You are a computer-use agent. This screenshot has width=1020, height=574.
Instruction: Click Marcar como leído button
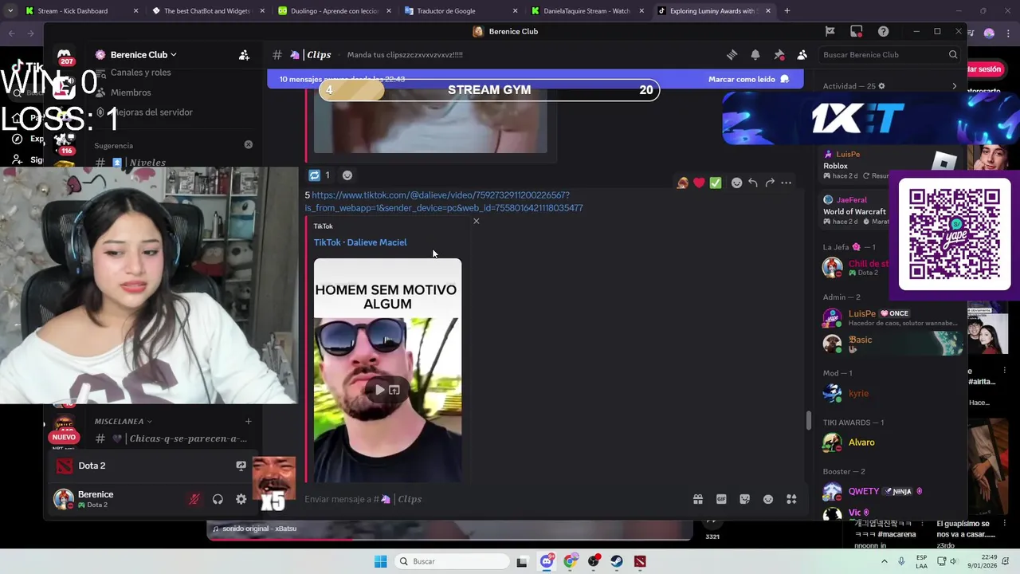click(x=749, y=80)
